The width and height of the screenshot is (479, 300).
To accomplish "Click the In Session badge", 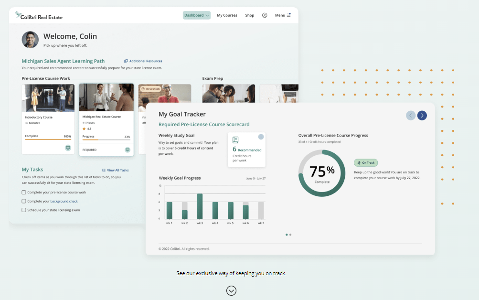I will (x=150, y=89).
